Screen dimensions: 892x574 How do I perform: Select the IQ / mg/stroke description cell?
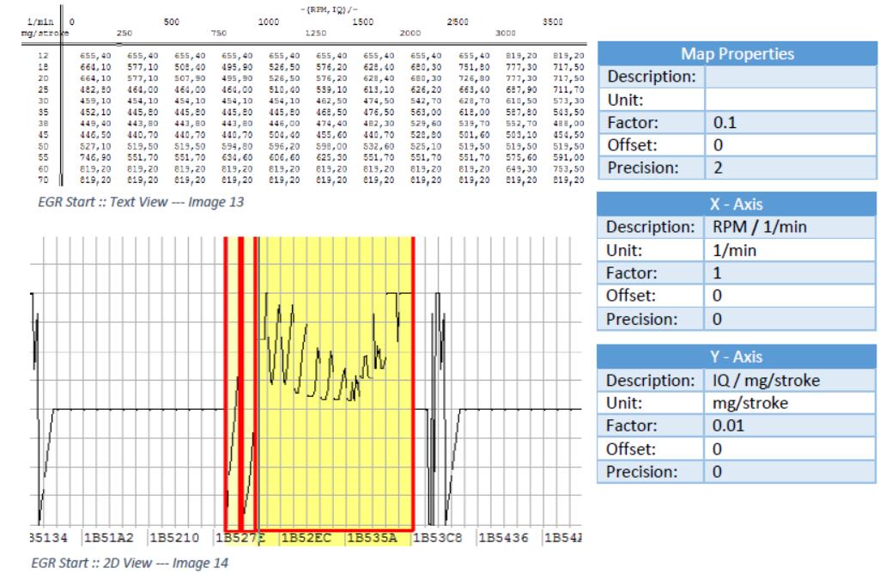coord(790,380)
